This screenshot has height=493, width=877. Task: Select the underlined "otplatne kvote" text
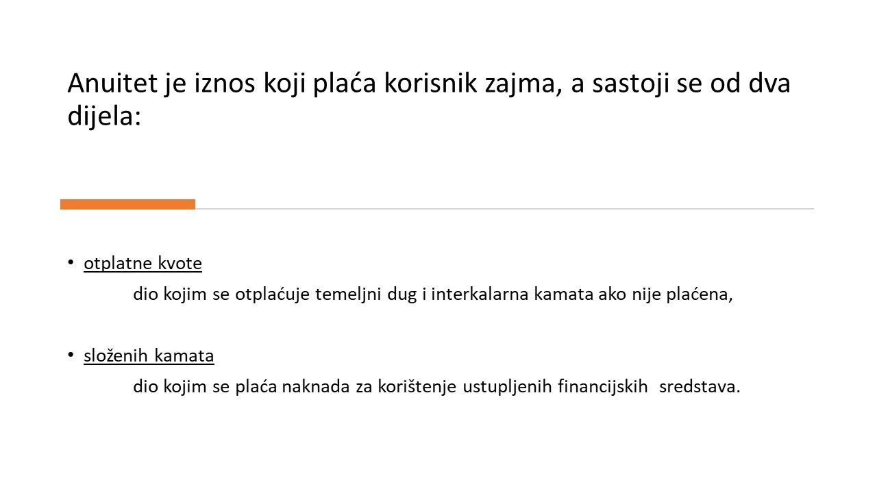point(143,263)
